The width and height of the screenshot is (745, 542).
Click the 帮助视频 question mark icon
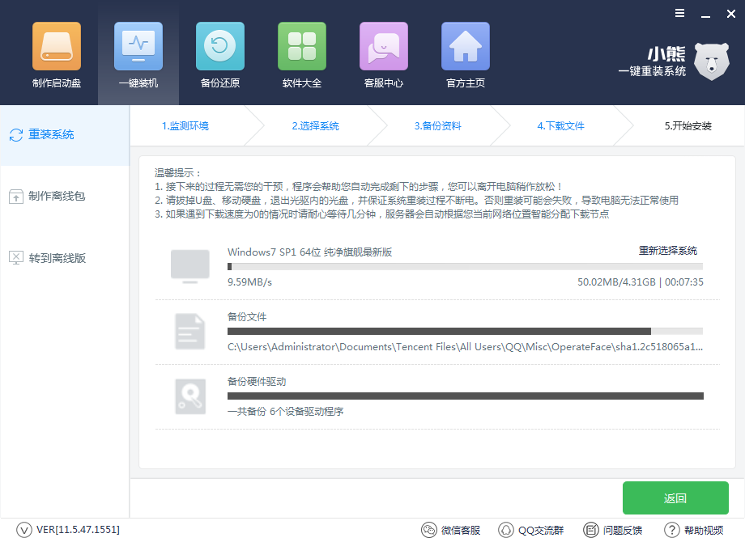(672, 530)
